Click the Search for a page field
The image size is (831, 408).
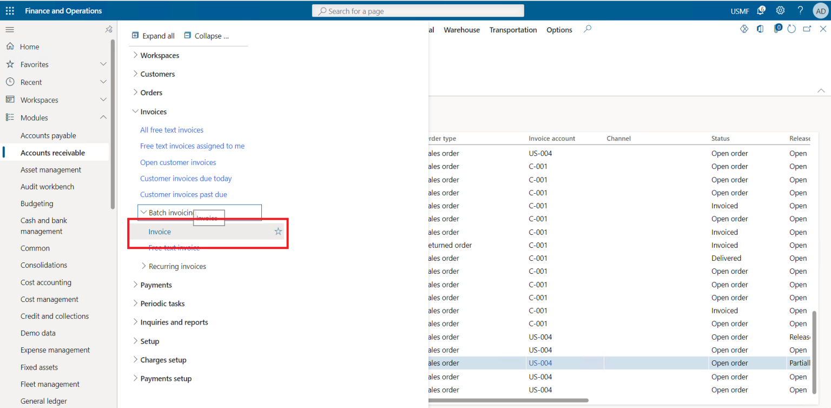[x=418, y=10]
